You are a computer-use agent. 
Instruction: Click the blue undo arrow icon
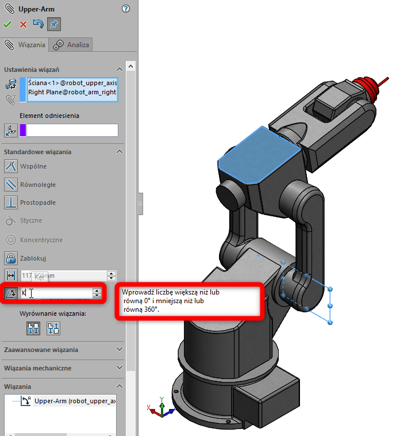coord(39,24)
